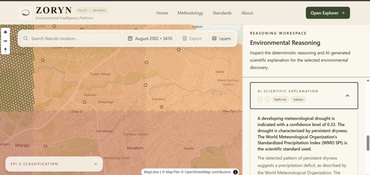Open the MapTiler attribution link
Viewport: 370px width, 175px height.
[x=171, y=172]
